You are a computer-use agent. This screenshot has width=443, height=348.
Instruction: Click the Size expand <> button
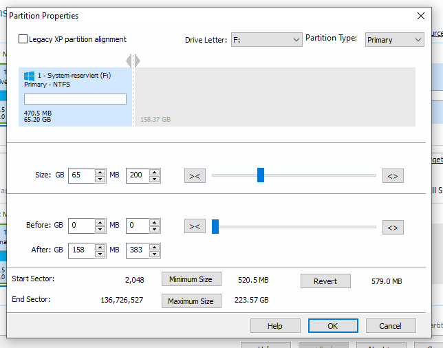(393, 175)
